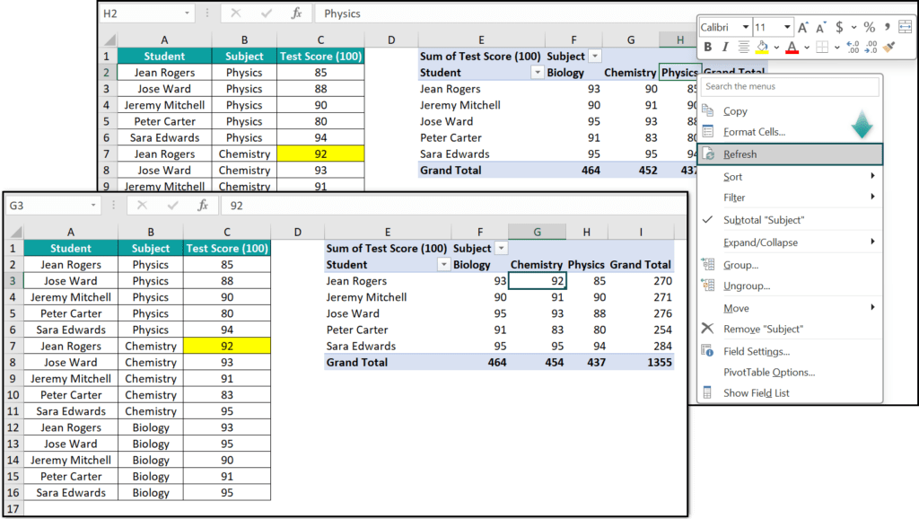
Task: Open Show Field List via its icon
Action: [x=706, y=392]
